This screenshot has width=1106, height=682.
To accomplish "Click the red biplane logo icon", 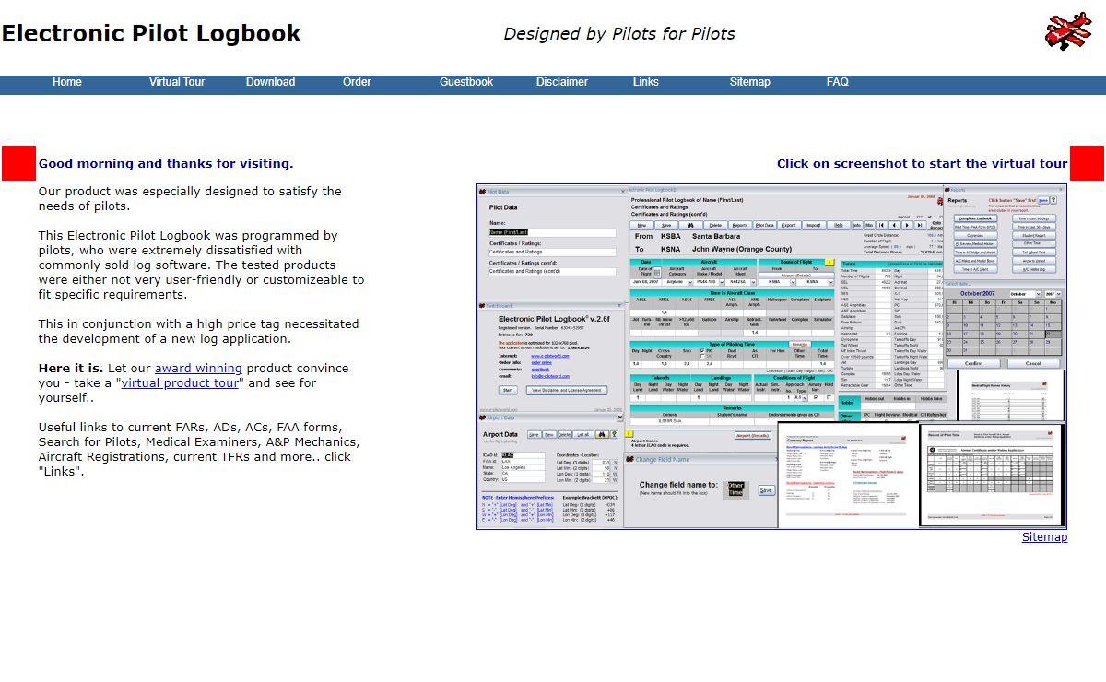I will (1068, 31).
